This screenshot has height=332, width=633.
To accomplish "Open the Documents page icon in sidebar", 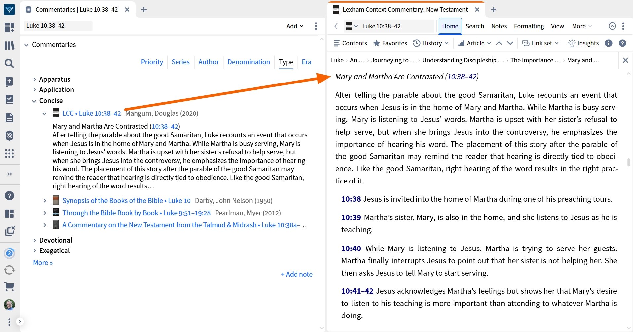I will pyautogui.click(x=9, y=117).
